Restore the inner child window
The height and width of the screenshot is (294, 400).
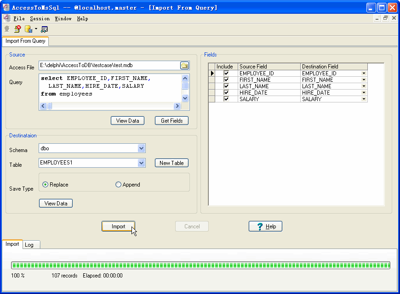coord(385,18)
